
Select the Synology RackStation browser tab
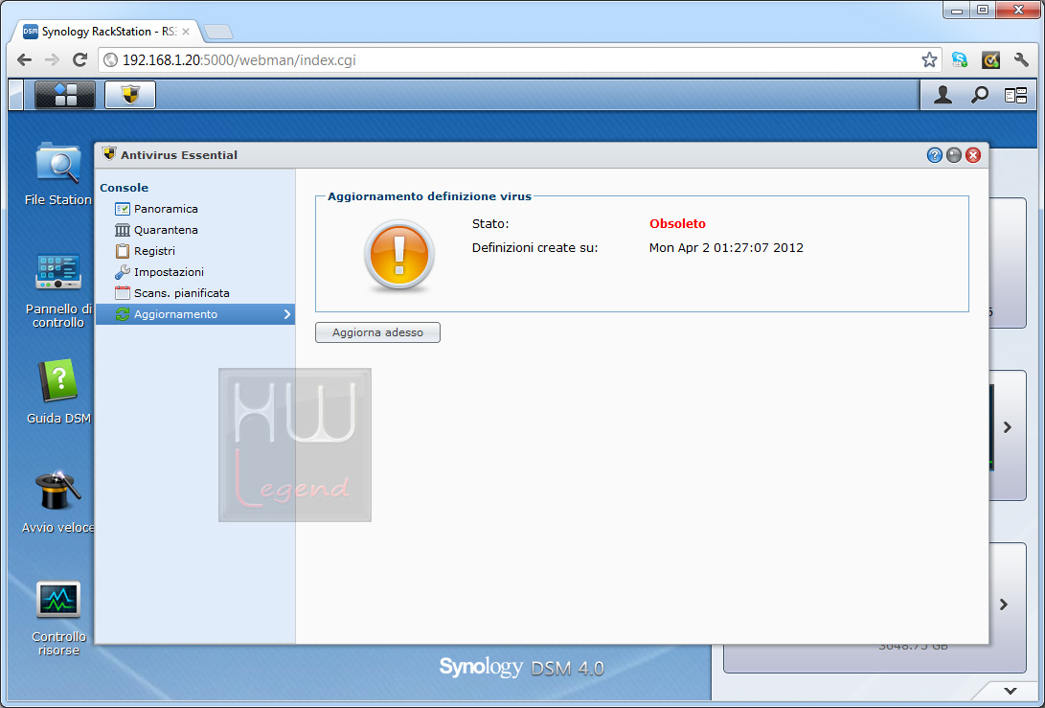coord(106,32)
